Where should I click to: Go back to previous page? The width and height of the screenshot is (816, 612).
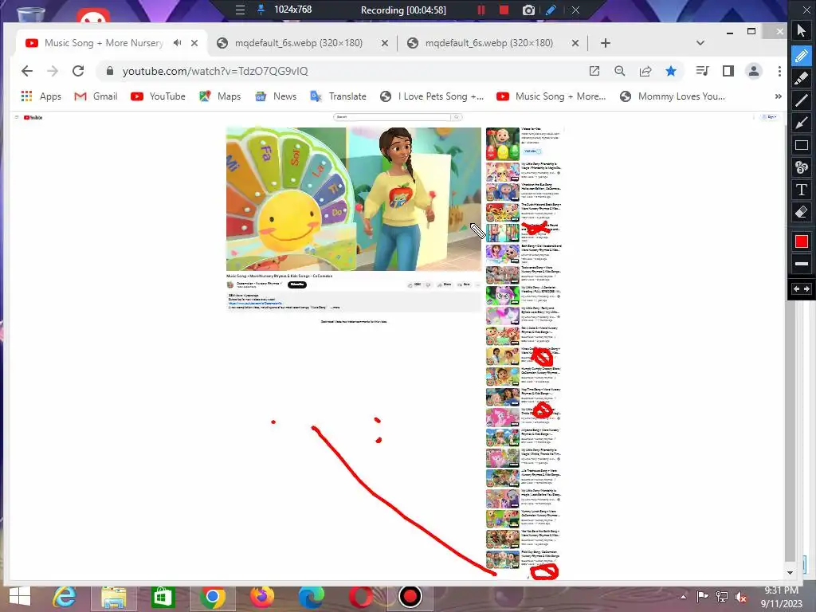pos(27,71)
